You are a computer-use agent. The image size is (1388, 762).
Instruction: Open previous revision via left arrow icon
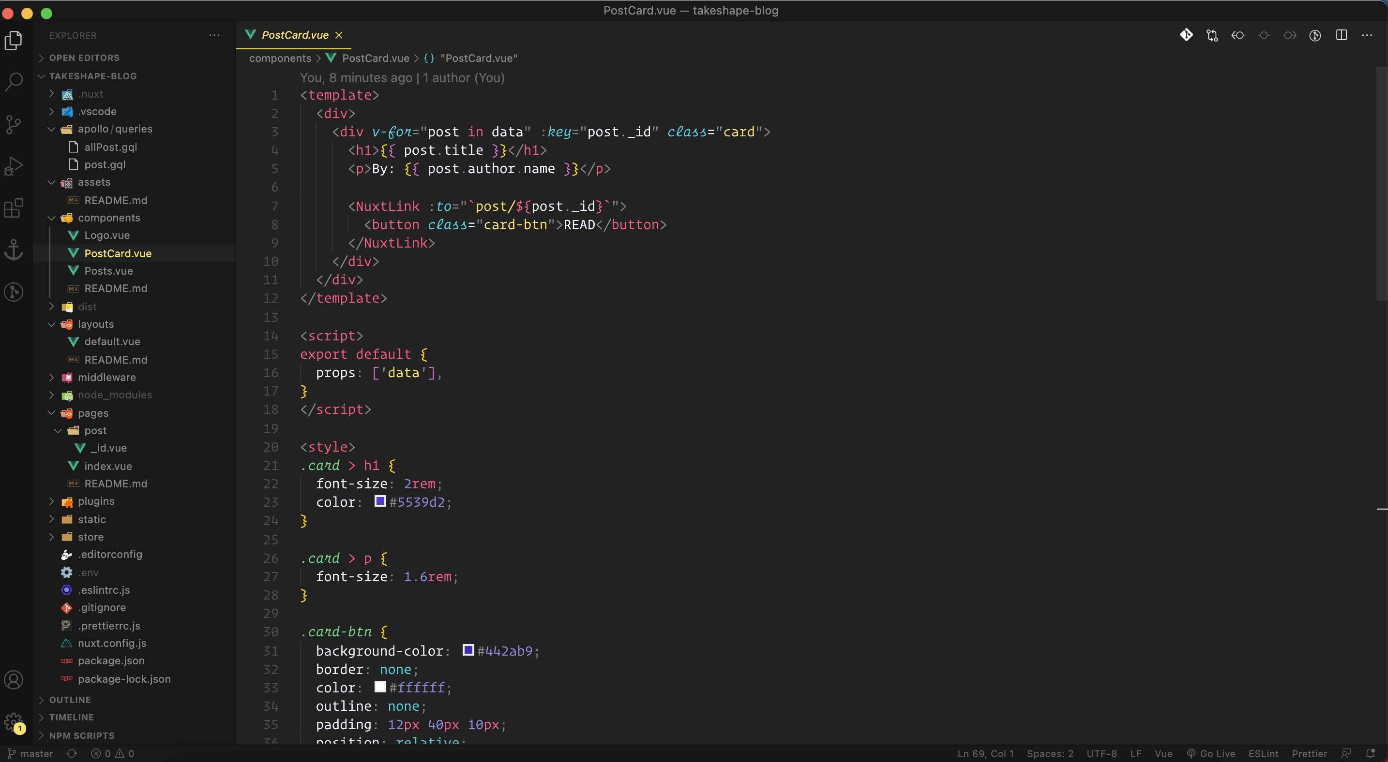click(1237, 35)
